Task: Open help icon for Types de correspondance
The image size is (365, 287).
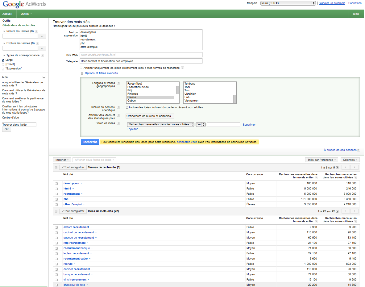Action: click(x=42, y=56)
